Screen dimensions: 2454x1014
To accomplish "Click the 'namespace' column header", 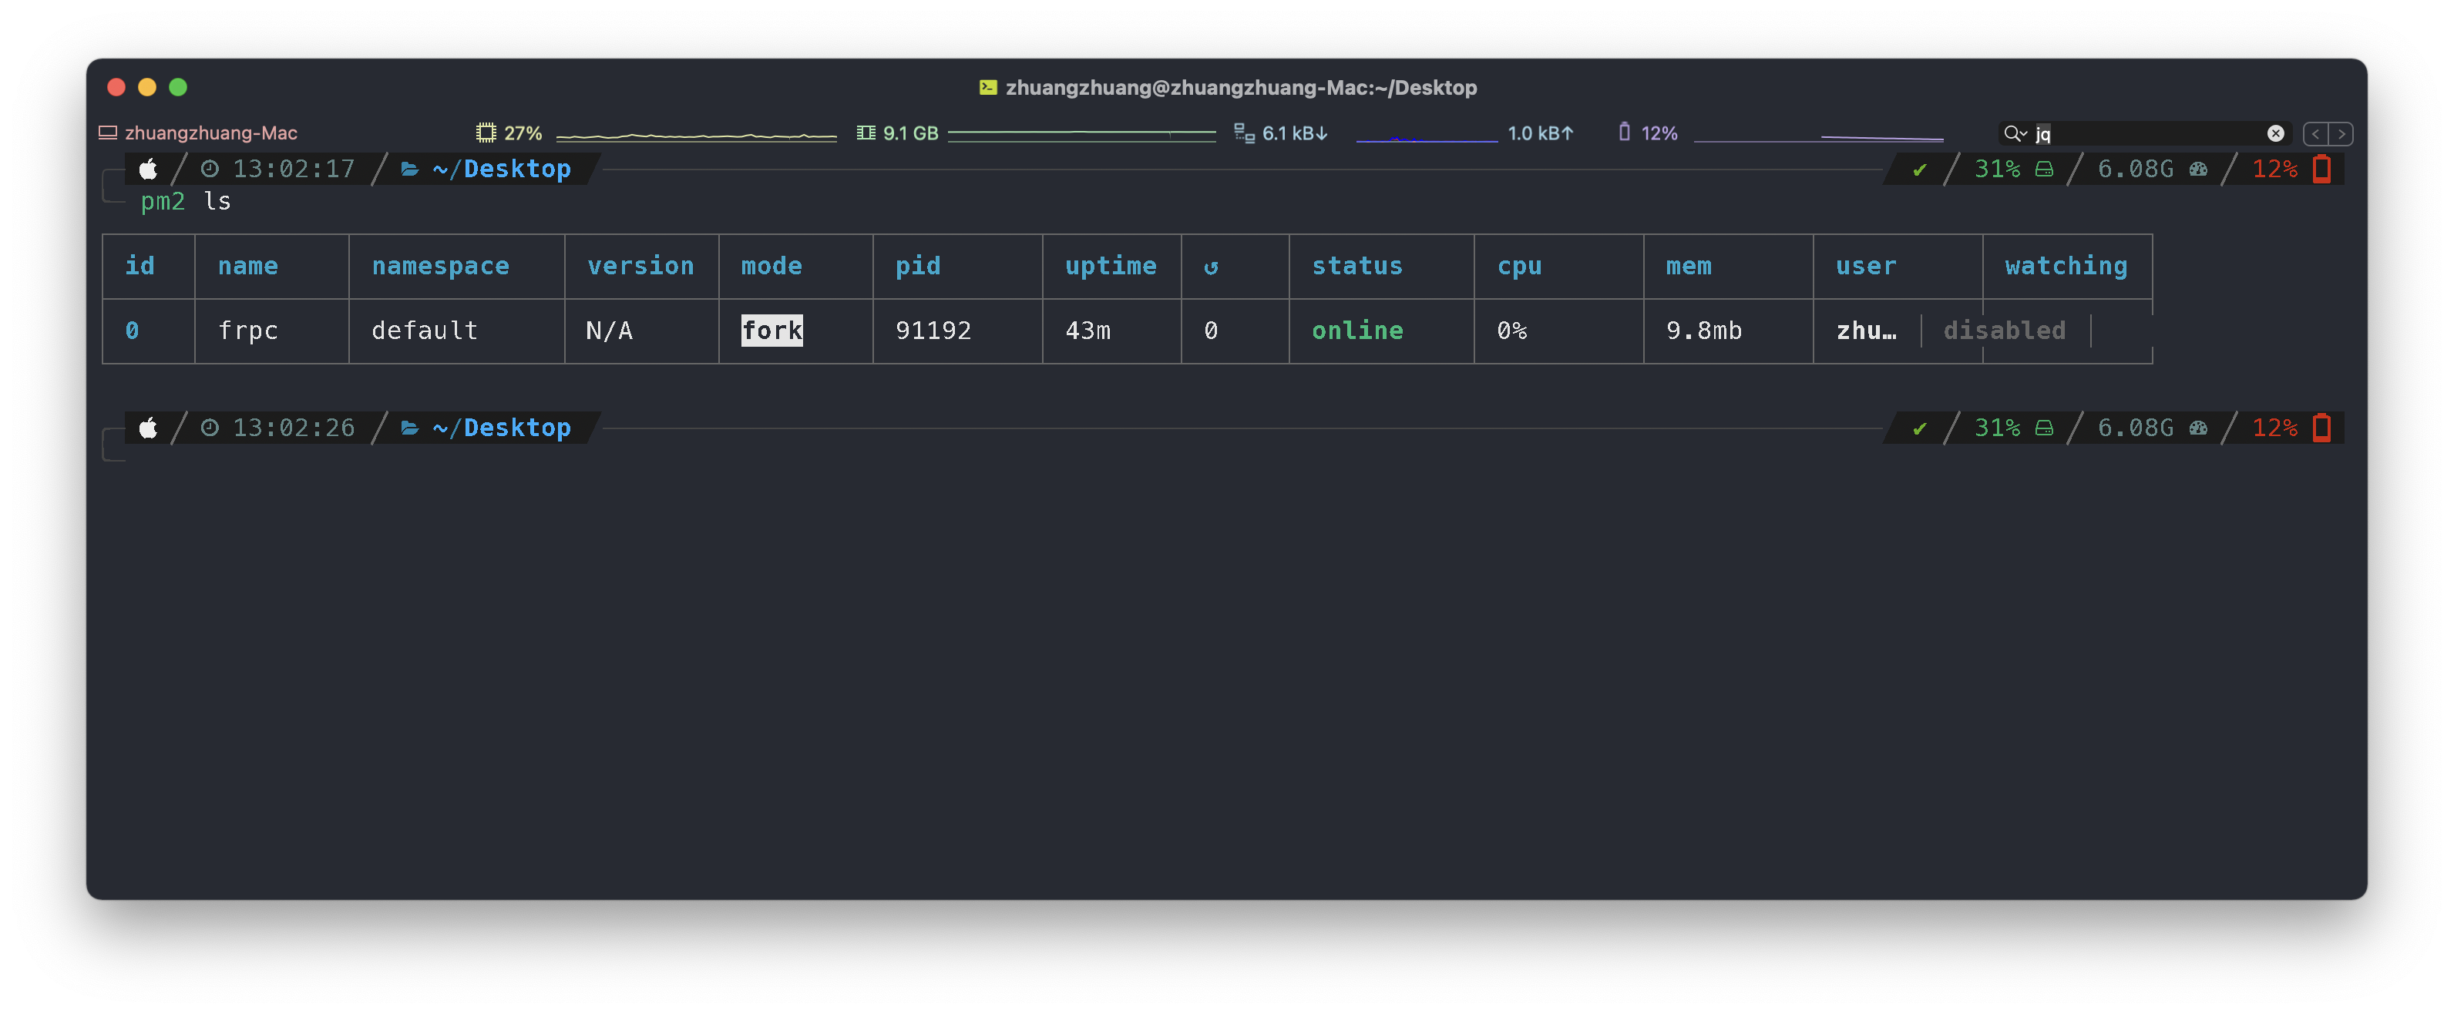I will pos(440,267).
